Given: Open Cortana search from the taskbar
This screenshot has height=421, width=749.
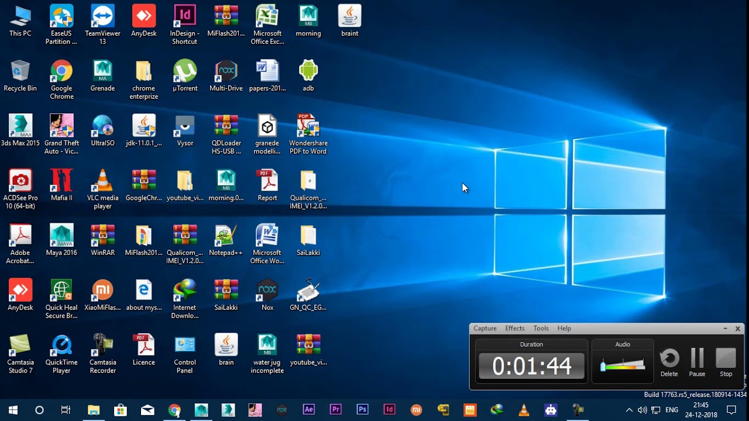Looking at the screenshot, I should (x=39, y=410).
